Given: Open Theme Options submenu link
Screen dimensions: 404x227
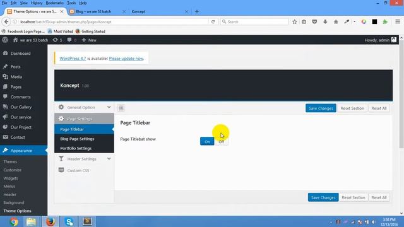Looking at the screenshot, I should [17, 211].
